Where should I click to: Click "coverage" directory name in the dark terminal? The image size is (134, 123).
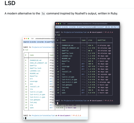(x=66, y=66)
